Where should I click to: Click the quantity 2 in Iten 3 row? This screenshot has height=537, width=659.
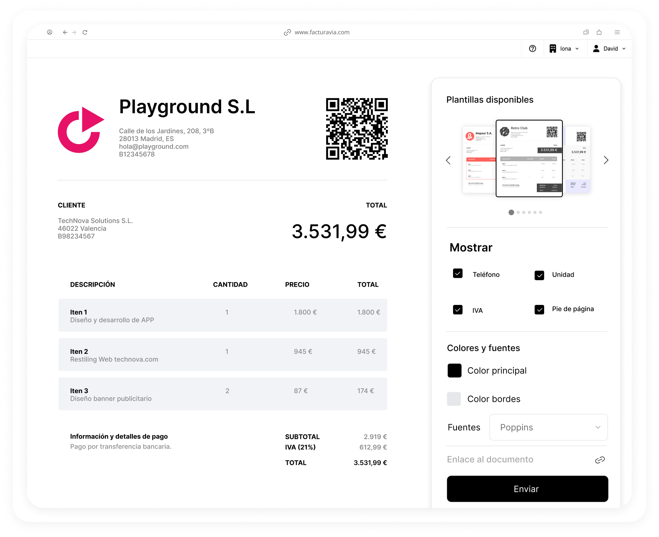click(x=227, y=391)
